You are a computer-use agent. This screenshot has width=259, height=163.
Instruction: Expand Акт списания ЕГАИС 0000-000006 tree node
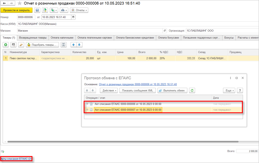coord(87,104)
